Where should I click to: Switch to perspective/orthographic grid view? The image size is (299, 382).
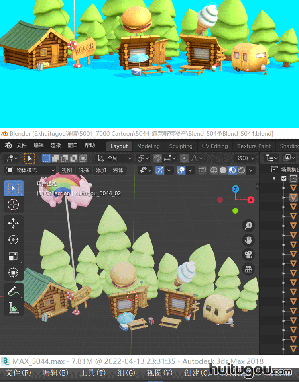pyautogui.click(x=249, y=269)
